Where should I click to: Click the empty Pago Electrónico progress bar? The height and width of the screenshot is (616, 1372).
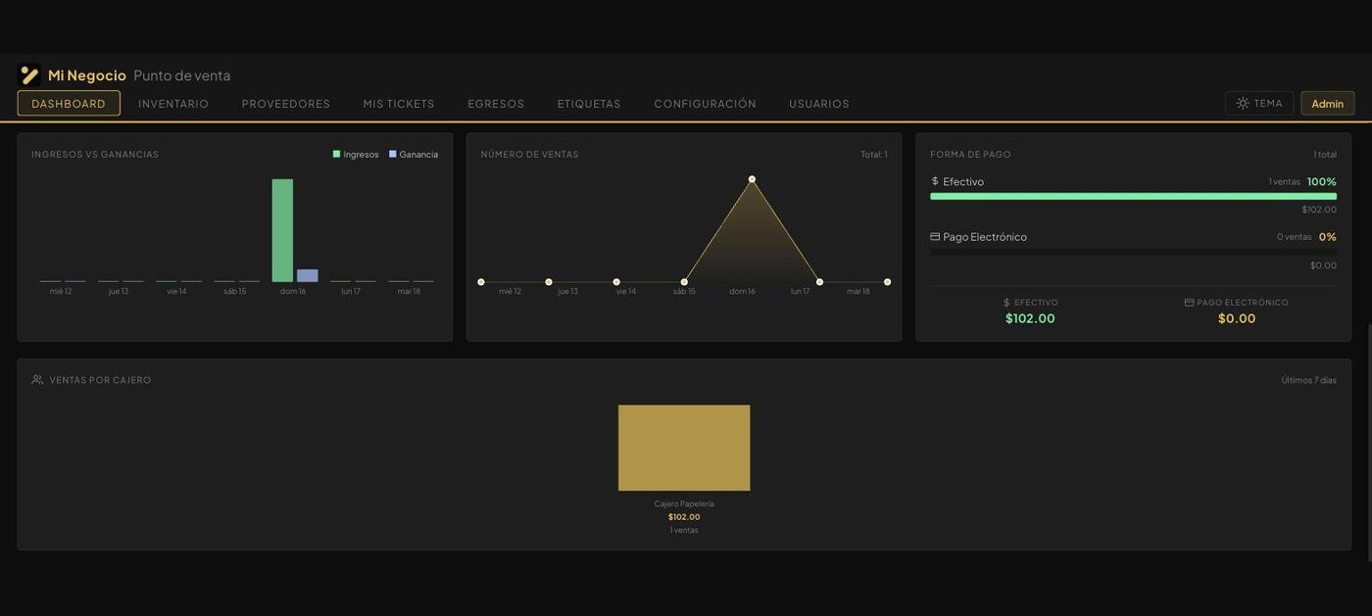point(1133,252)
